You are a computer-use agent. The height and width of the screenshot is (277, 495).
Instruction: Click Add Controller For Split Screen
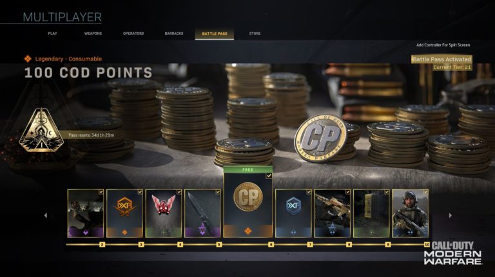point(443,45)
